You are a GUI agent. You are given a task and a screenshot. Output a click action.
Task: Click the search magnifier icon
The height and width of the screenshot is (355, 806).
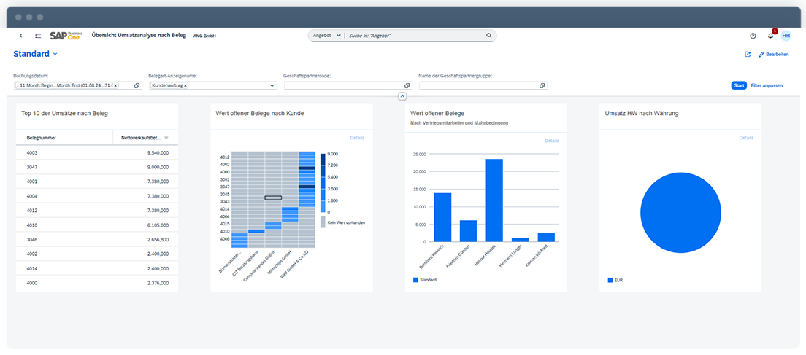(x=488, y=35)
